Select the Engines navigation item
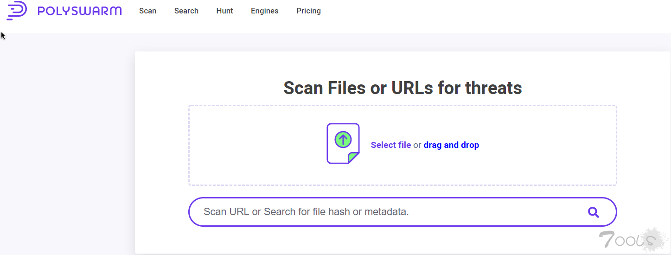The image size is (671, 255). click(265, 11)
